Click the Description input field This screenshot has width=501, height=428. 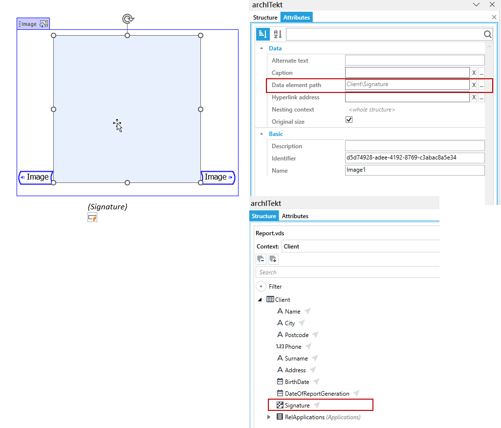coord(415,146)
